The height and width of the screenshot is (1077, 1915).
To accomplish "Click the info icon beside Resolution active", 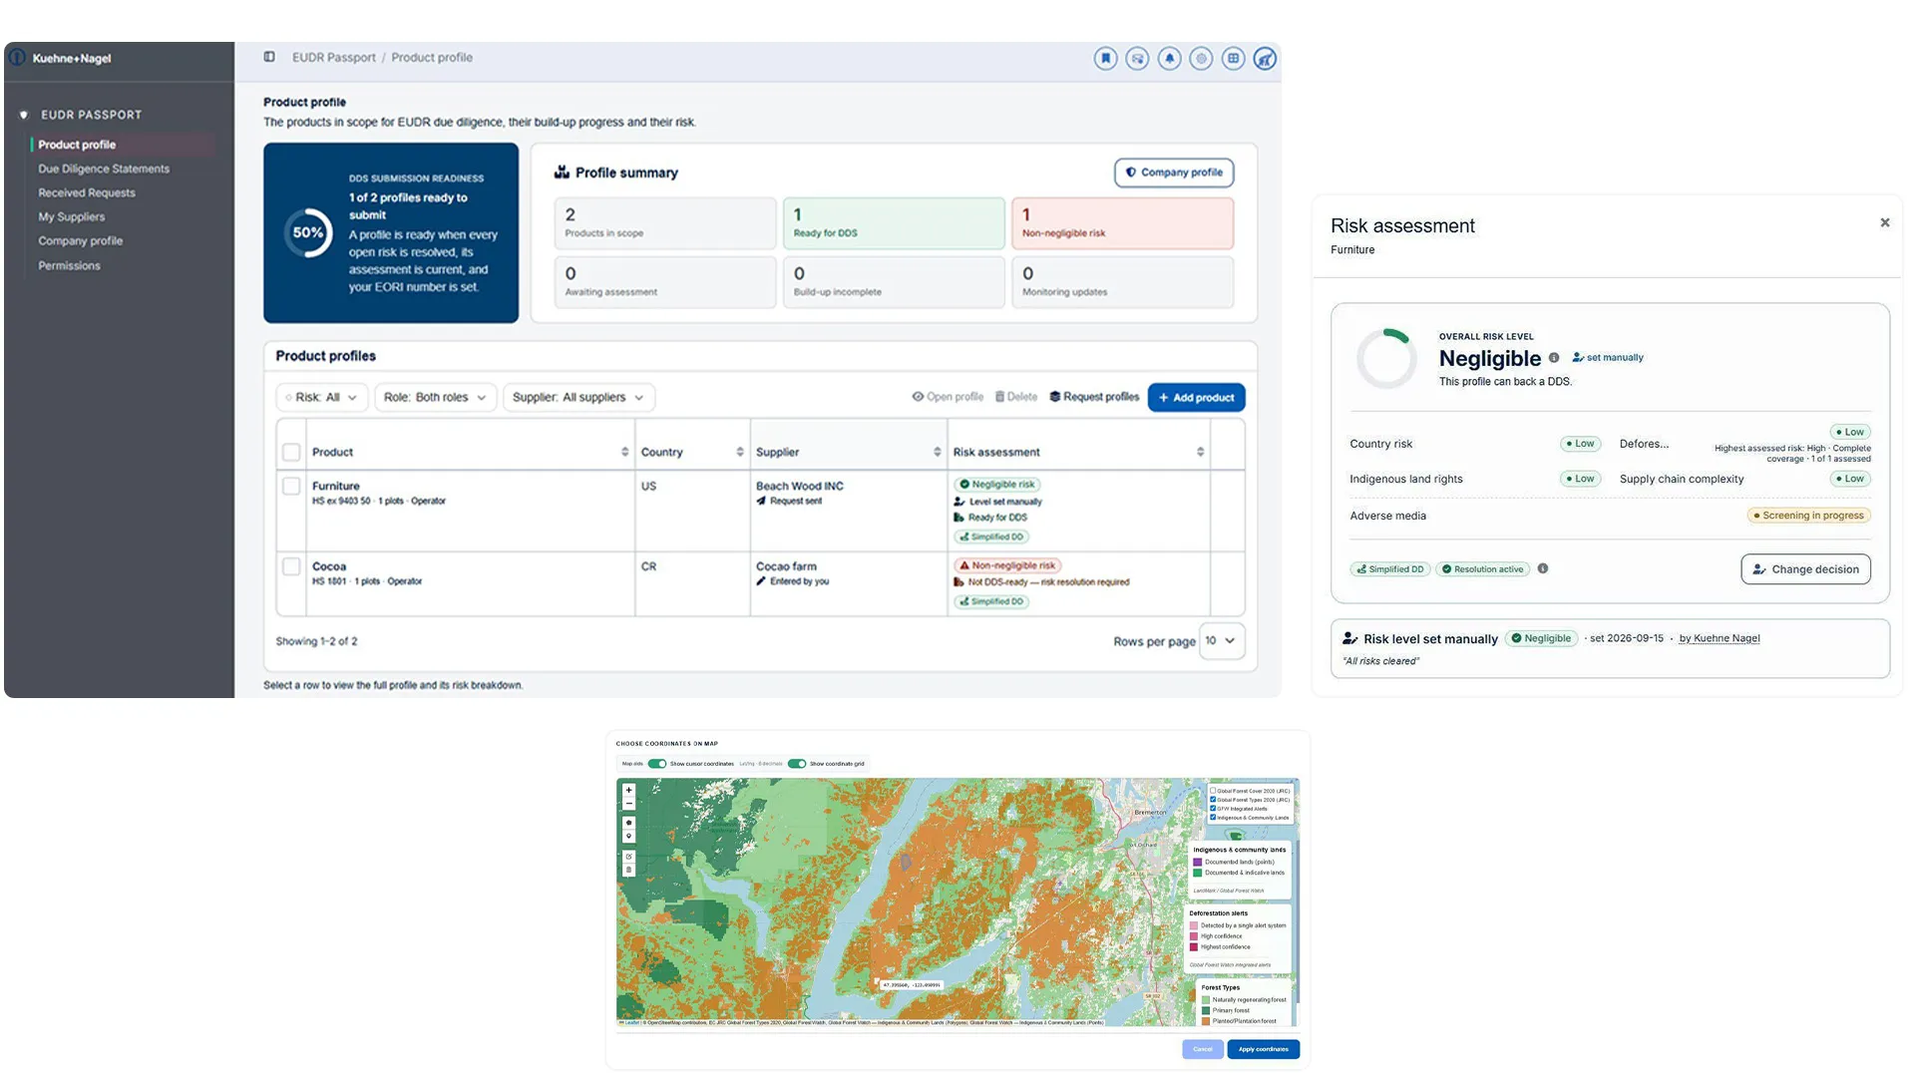I will [1543, 568].
